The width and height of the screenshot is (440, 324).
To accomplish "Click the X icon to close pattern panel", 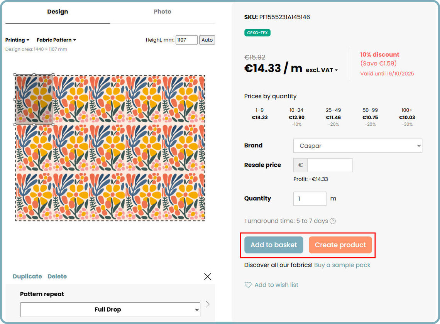I will tap(208, 277).
